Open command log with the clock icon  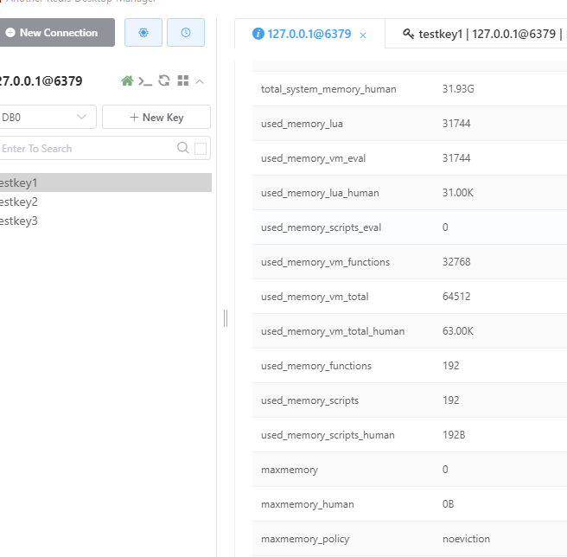click(x=186, y=33)
